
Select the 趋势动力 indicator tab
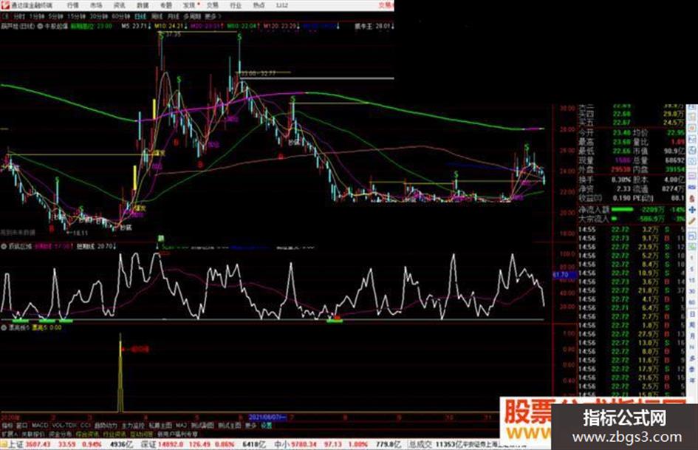(106, 426)
